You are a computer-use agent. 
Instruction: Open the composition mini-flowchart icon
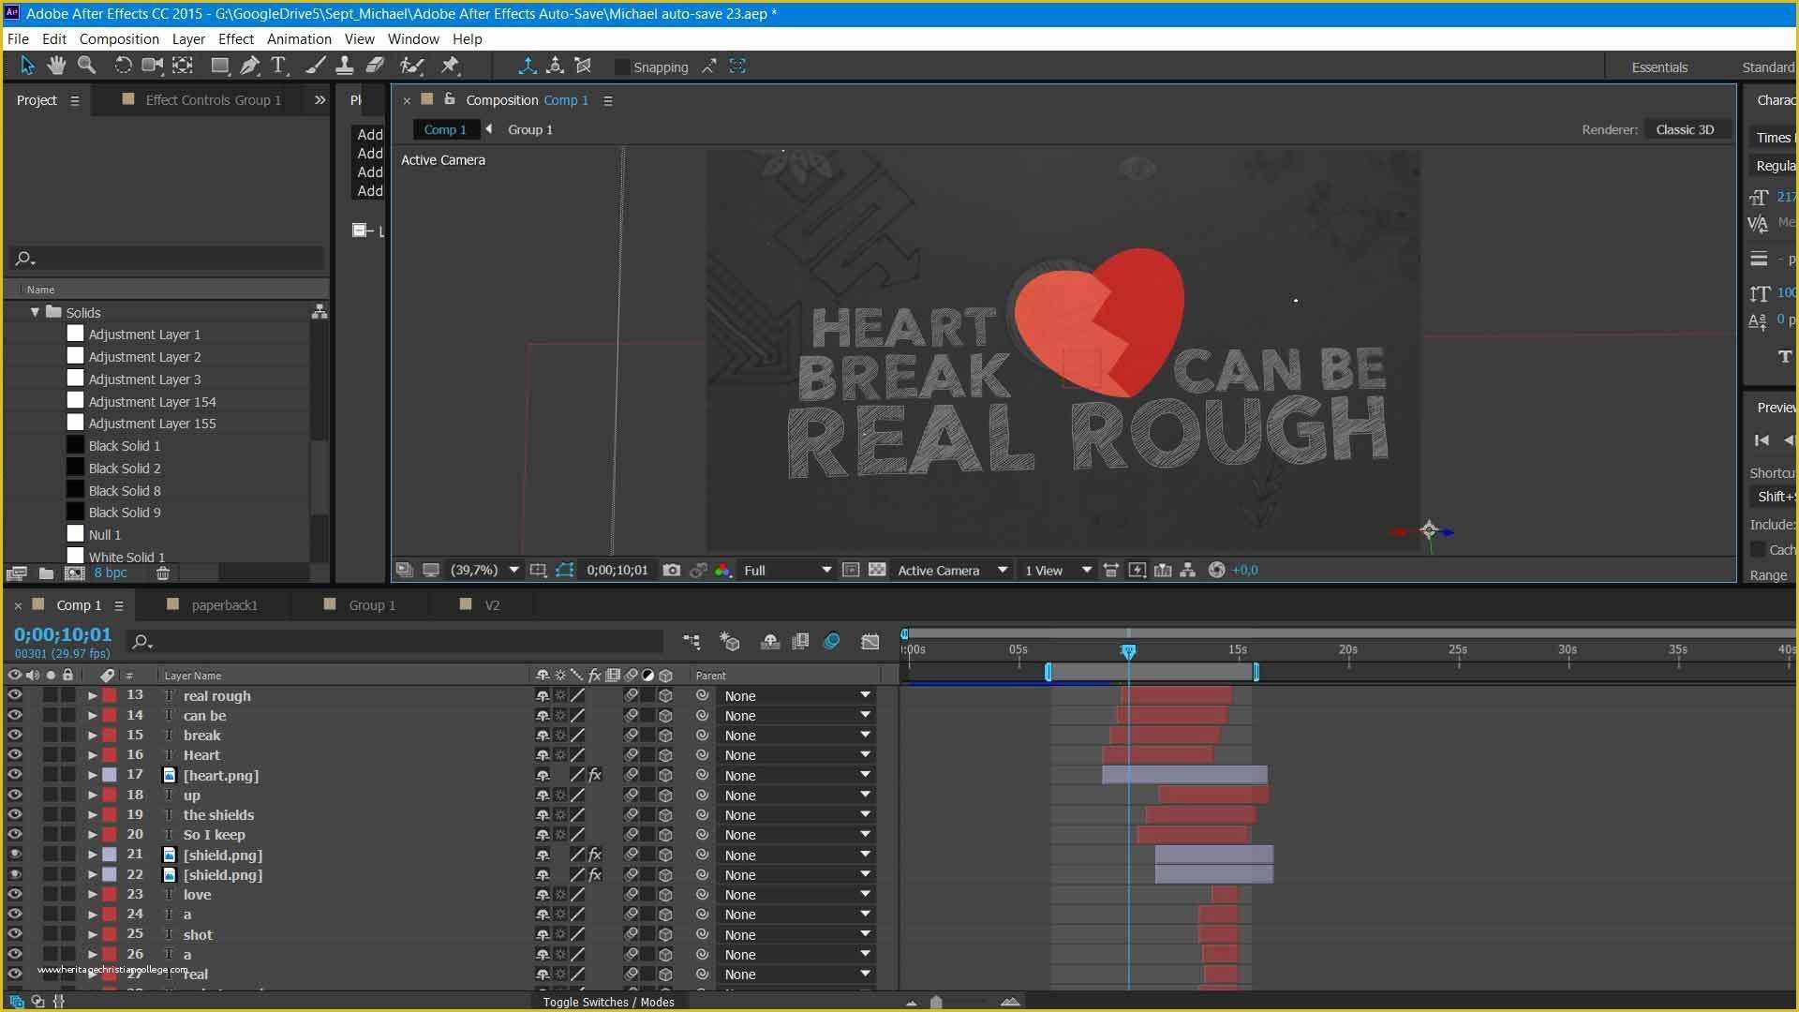[691, 642]
